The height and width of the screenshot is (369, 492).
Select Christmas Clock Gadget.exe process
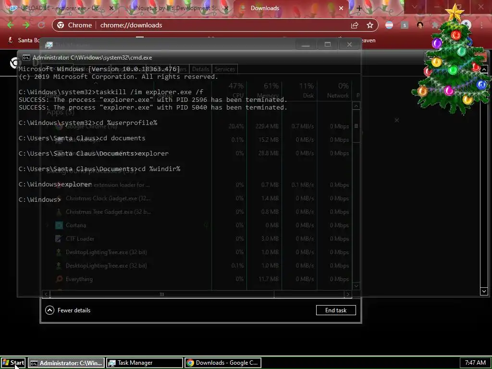[x=197, y=198]
